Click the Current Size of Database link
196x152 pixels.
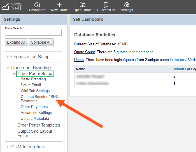(x=95, y=44)
